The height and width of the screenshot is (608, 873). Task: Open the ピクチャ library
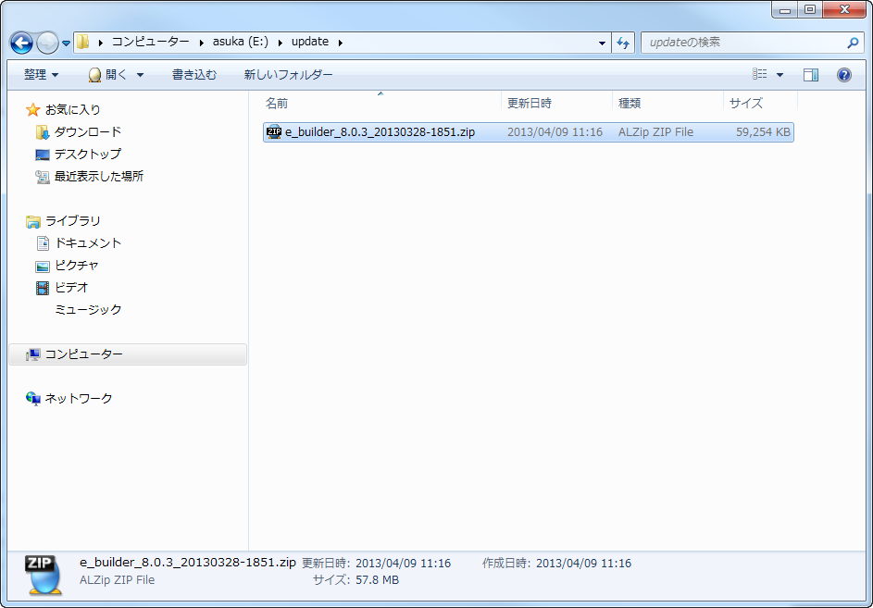77,265
